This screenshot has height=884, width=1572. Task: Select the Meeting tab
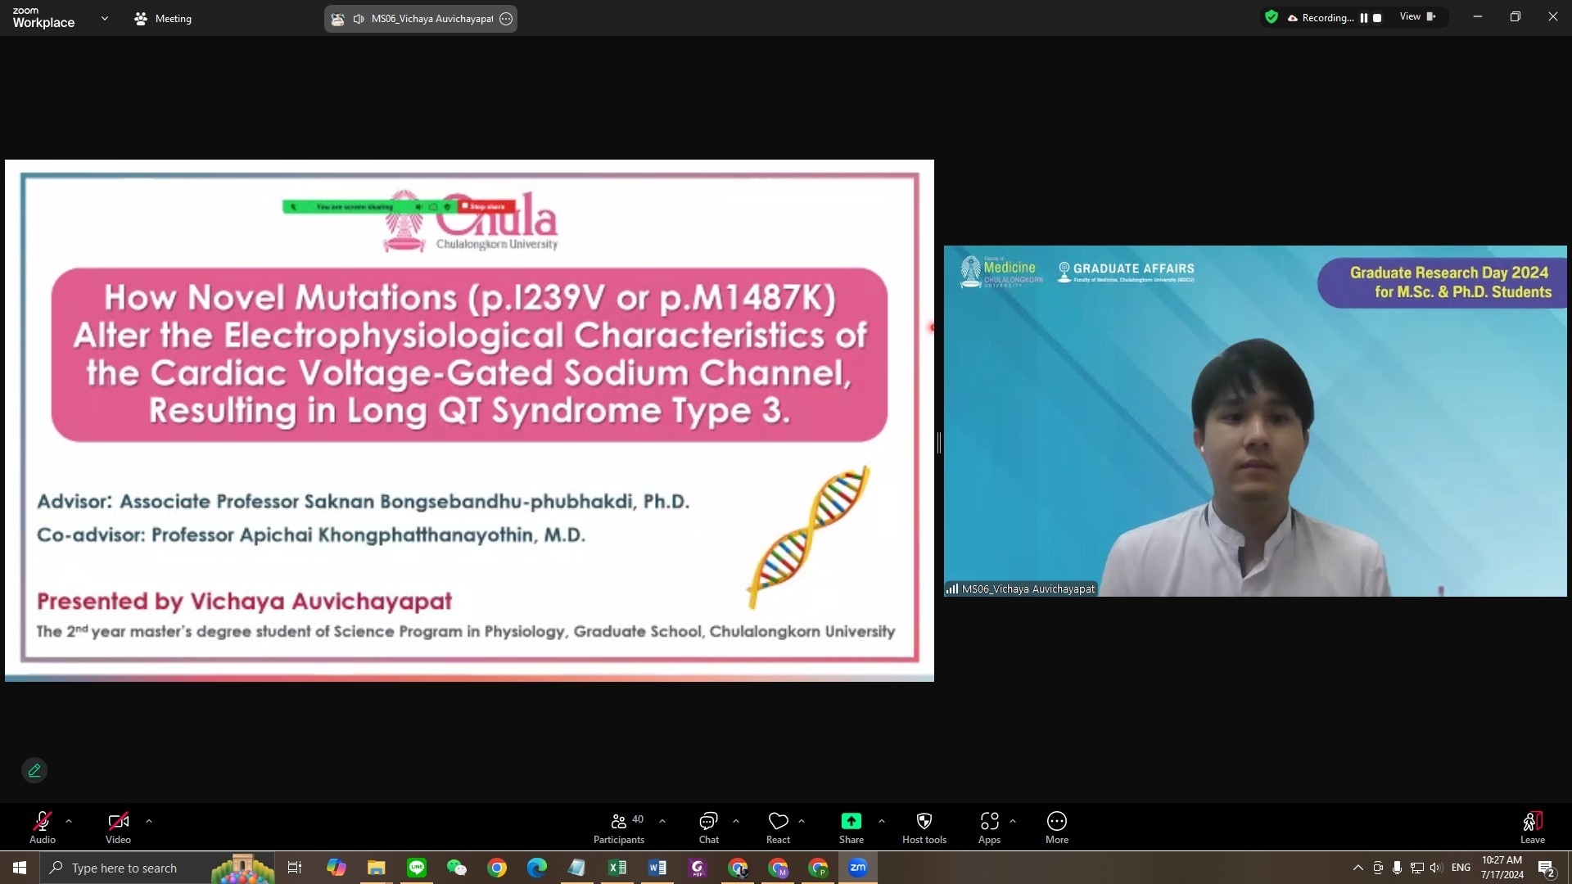point(163,18)
